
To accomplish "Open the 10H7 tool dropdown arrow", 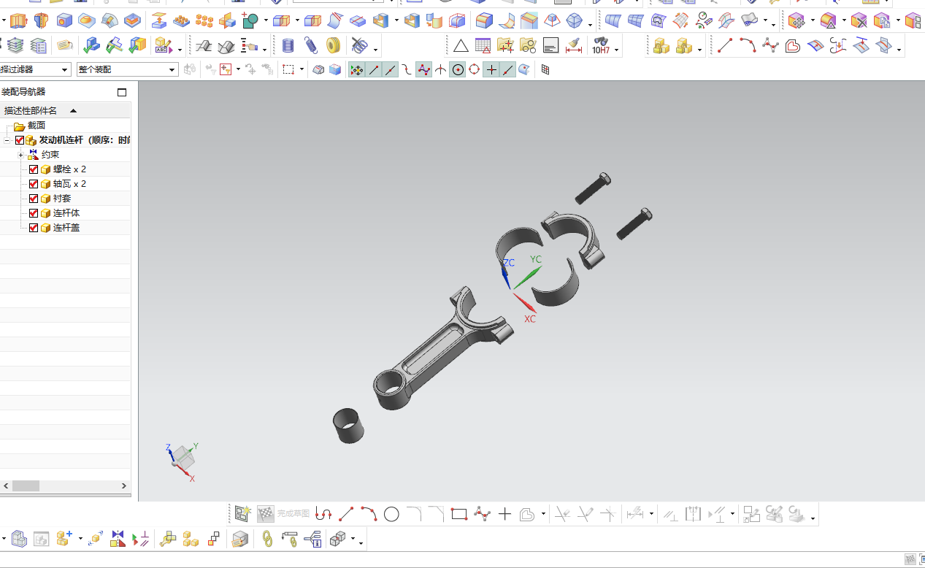I will 617,50.
